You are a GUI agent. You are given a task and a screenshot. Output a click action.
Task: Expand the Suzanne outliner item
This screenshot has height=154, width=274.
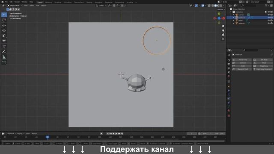point(234,23)
